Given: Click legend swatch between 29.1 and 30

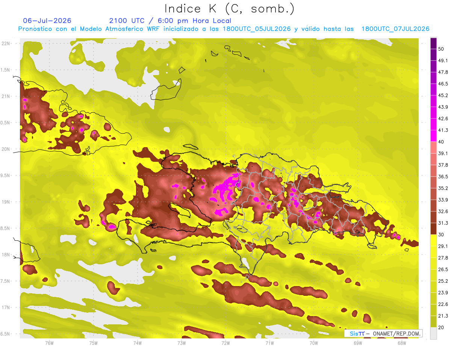Looking at the screenshot, I should point(433,240).
